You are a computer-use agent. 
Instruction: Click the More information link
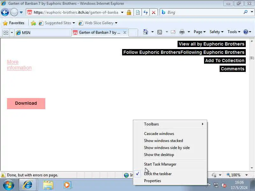(19, 65)
